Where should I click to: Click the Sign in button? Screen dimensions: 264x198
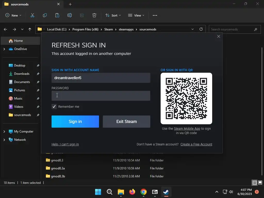click(75, 122)
